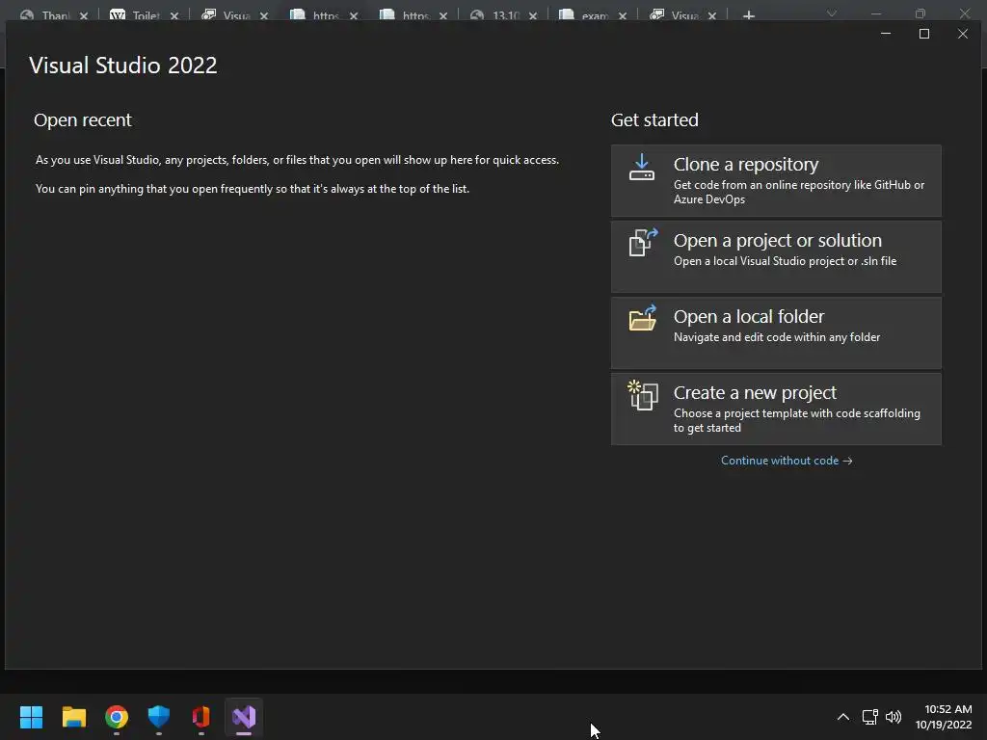Screen dimensions: 987x740
Task: Click the Open a project or solution icon
Action: pyautogui.click(x=643, y=242)
